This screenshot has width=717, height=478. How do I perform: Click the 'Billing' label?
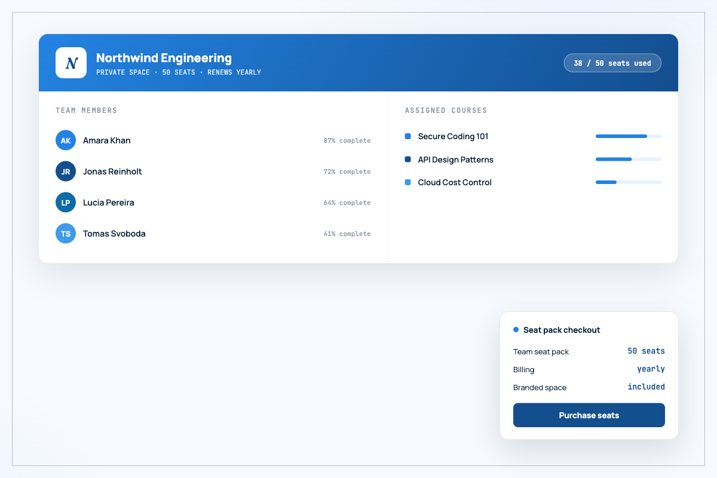524,369
